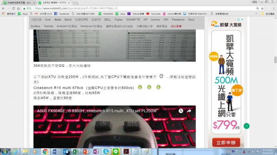Viewport: 277px width, 155px height.
Task: Open the Web POS bookmark
Action: (x=195, y=14)
